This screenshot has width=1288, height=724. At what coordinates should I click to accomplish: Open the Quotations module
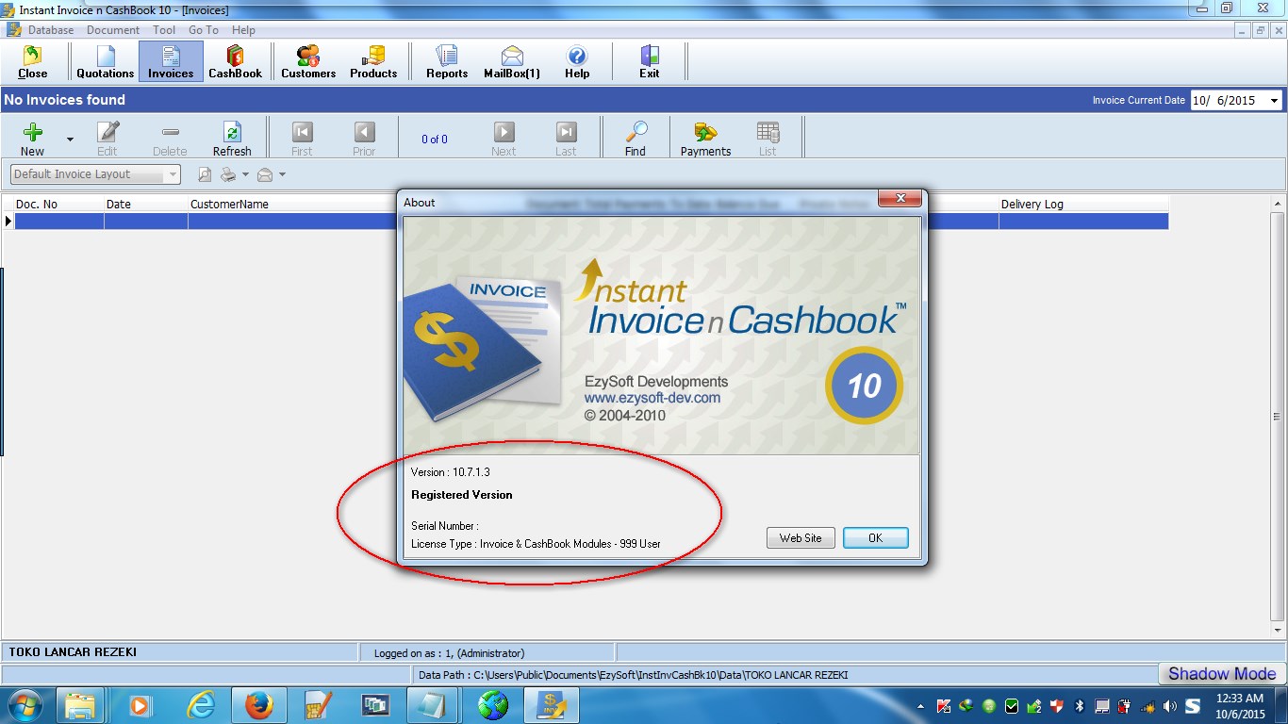(105, 61)
